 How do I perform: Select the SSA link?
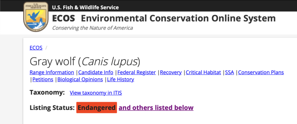(230, 72)
